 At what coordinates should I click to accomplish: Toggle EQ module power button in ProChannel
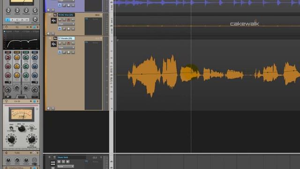click(x=34, y=27)
